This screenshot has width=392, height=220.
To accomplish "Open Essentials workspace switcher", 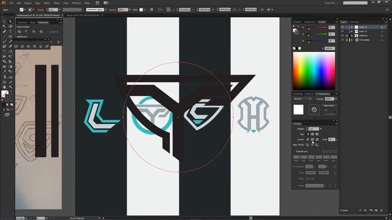I will [331, 3].
